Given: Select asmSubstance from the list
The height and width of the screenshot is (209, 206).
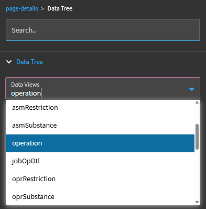Looking at the screenshot, I should pos(100,126).
